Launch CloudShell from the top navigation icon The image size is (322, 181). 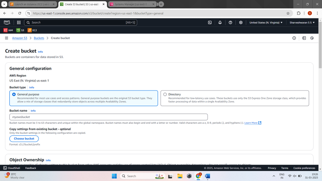210,22
